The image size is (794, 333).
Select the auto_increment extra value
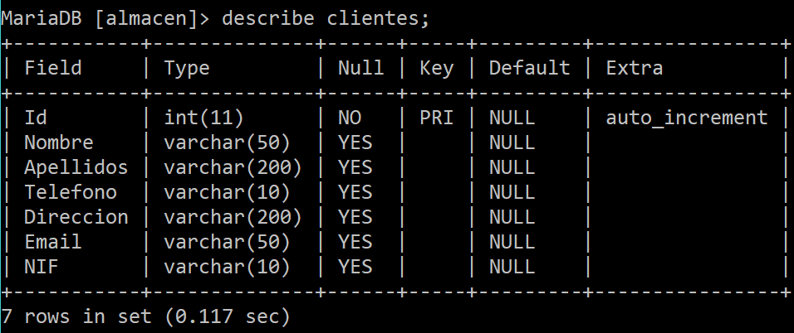687,118
